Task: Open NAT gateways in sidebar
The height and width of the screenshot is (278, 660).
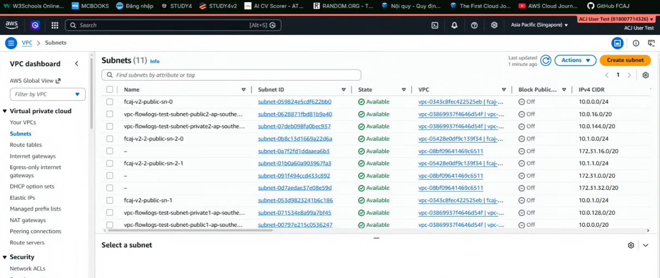Action: pyautogui.click(x=28, y=220)
